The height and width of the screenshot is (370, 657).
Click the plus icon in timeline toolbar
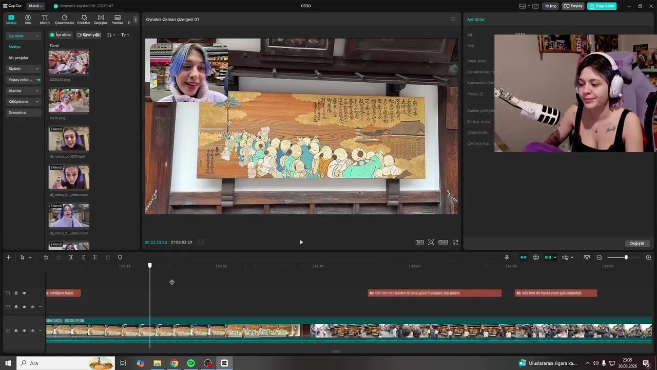[x=8, y=257]
